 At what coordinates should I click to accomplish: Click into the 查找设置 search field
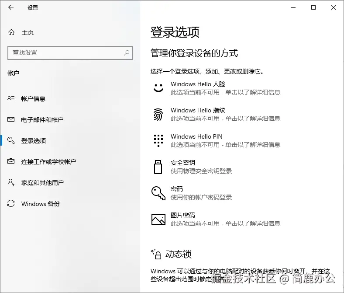point(70,53)
